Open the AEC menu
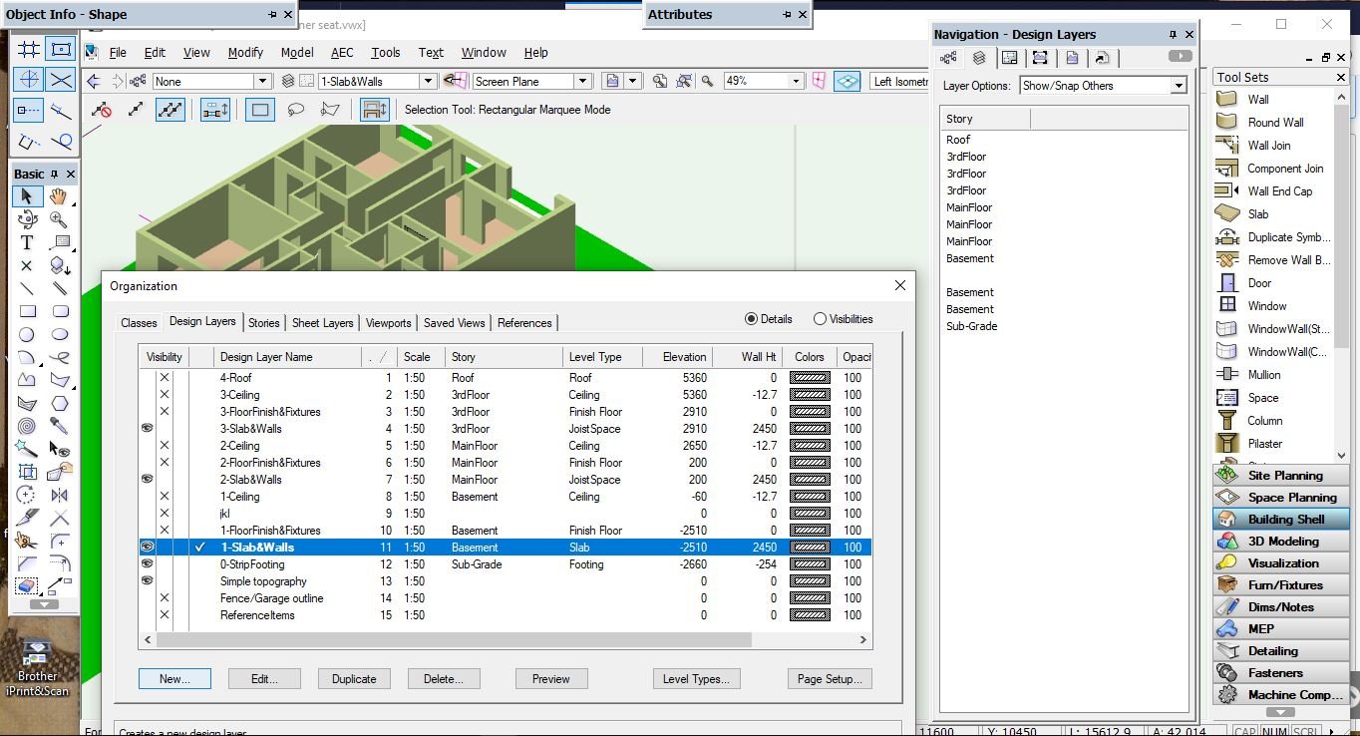 point(342,53)
